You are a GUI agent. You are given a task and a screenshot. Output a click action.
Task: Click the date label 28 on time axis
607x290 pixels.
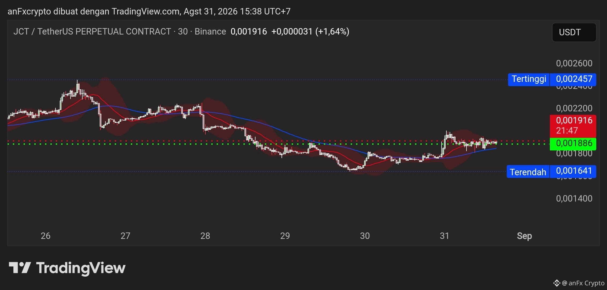(205, 236)
